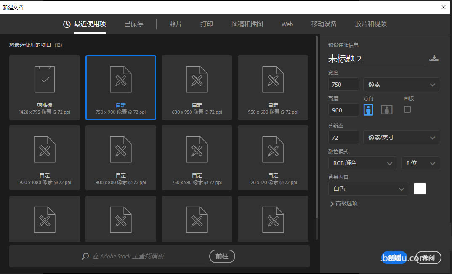Switch to the 照片 tab
The height and width of the screenshot is (274, 452).
(x=175, y=24)
